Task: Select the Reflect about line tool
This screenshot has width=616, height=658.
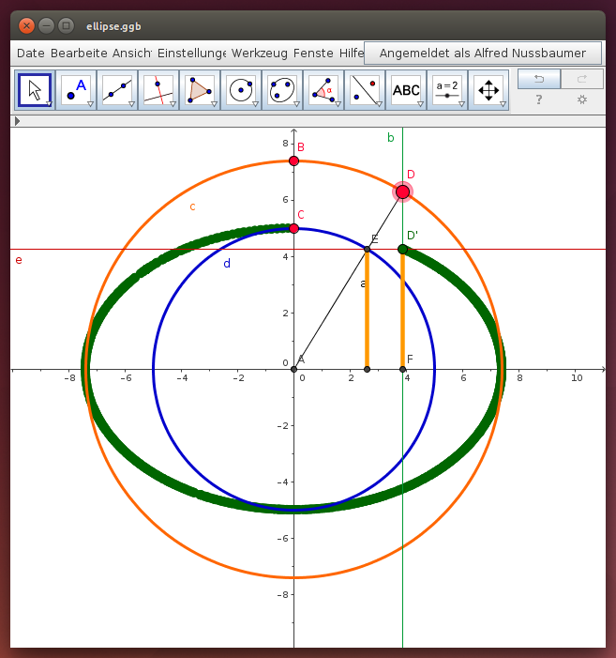Action: [x=365, y=90]
